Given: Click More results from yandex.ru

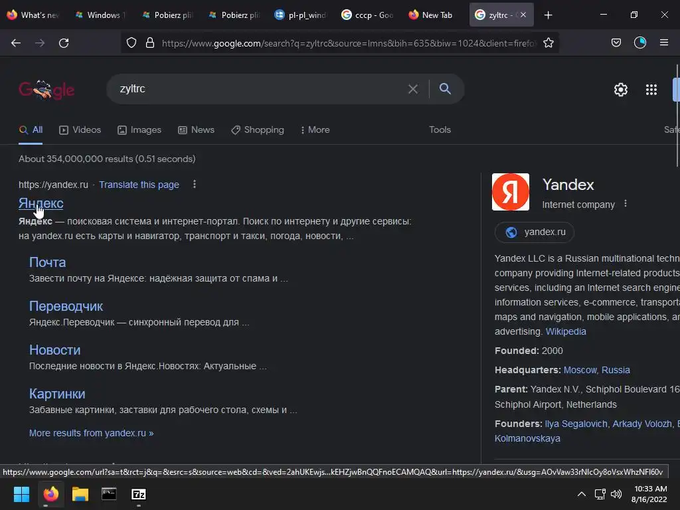Looking at the screenshot, I should coord(91,433).
